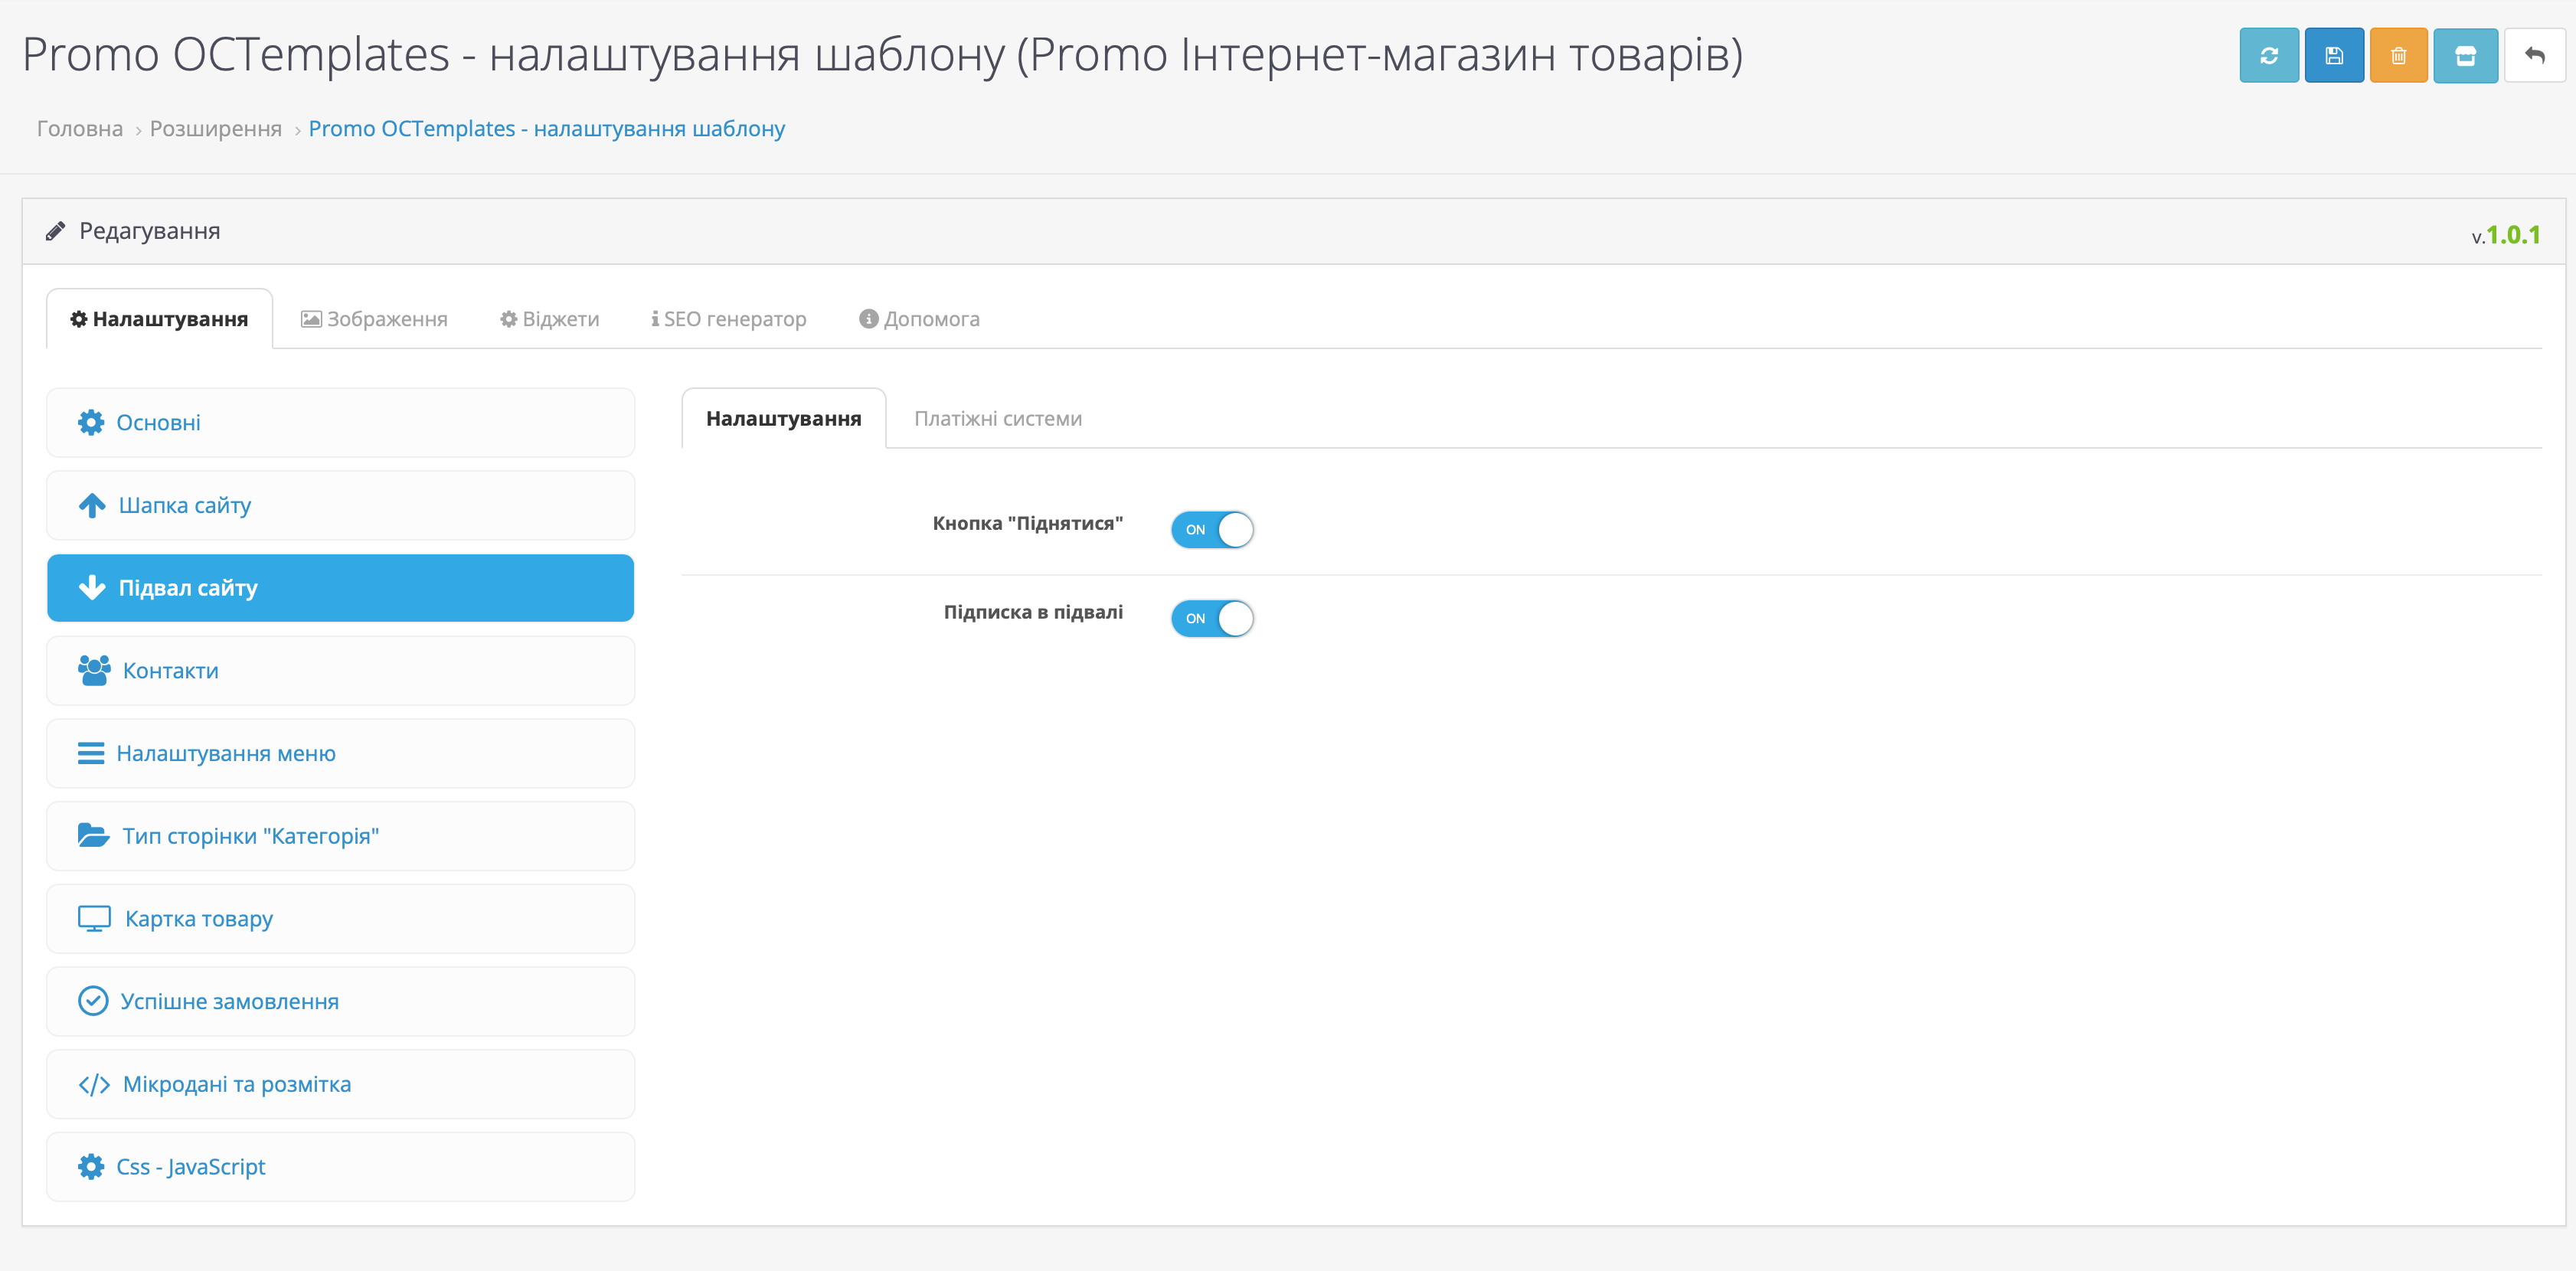2576x1271 pixels.
Task: Toggle Кнопка "Піднятися" switch off
Action: click(x=1212, y=529)
